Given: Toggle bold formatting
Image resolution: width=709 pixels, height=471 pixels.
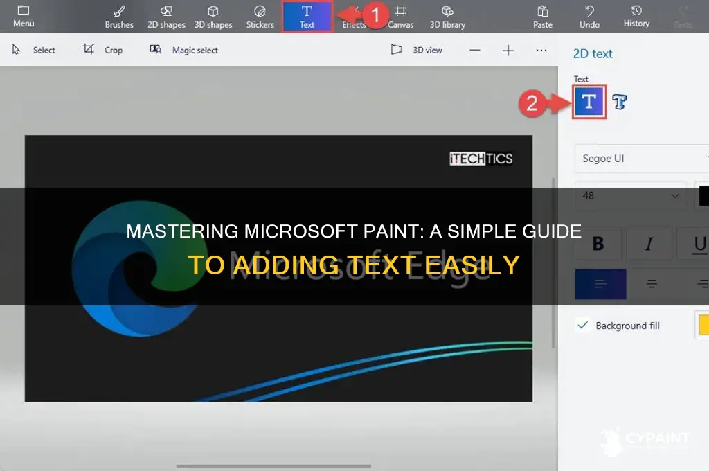Looking at the screenshot, I should click(598, 243).
